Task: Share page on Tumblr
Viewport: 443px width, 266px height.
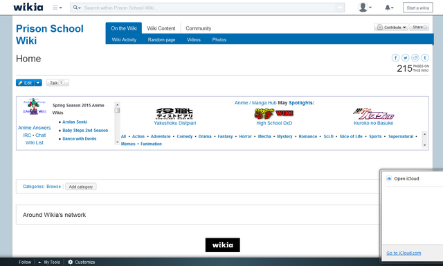Action: 425,58
